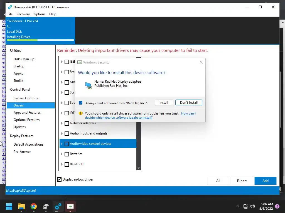Open the network status tray icon
This screenshot has height=213, width=285.
click(245, 206)
